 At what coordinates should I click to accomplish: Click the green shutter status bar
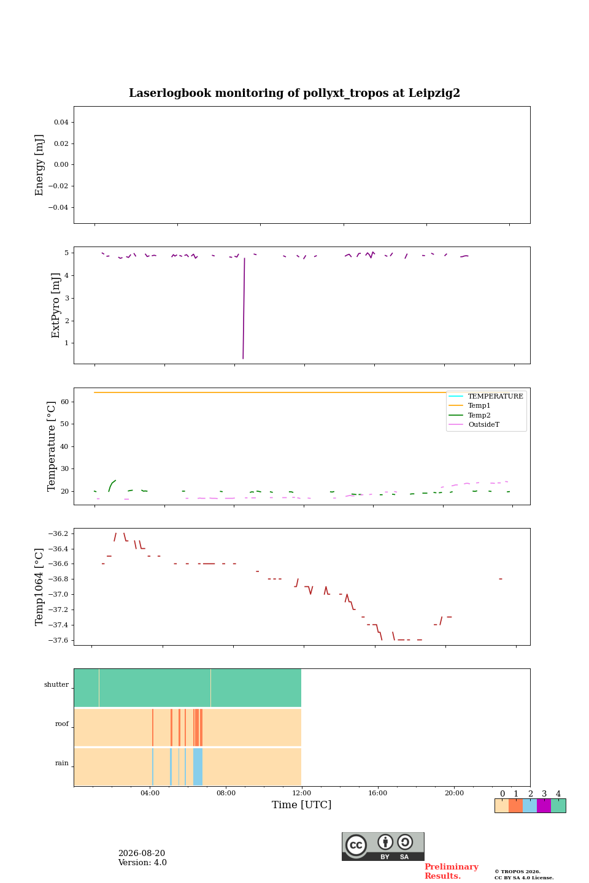tap(188, 688)
